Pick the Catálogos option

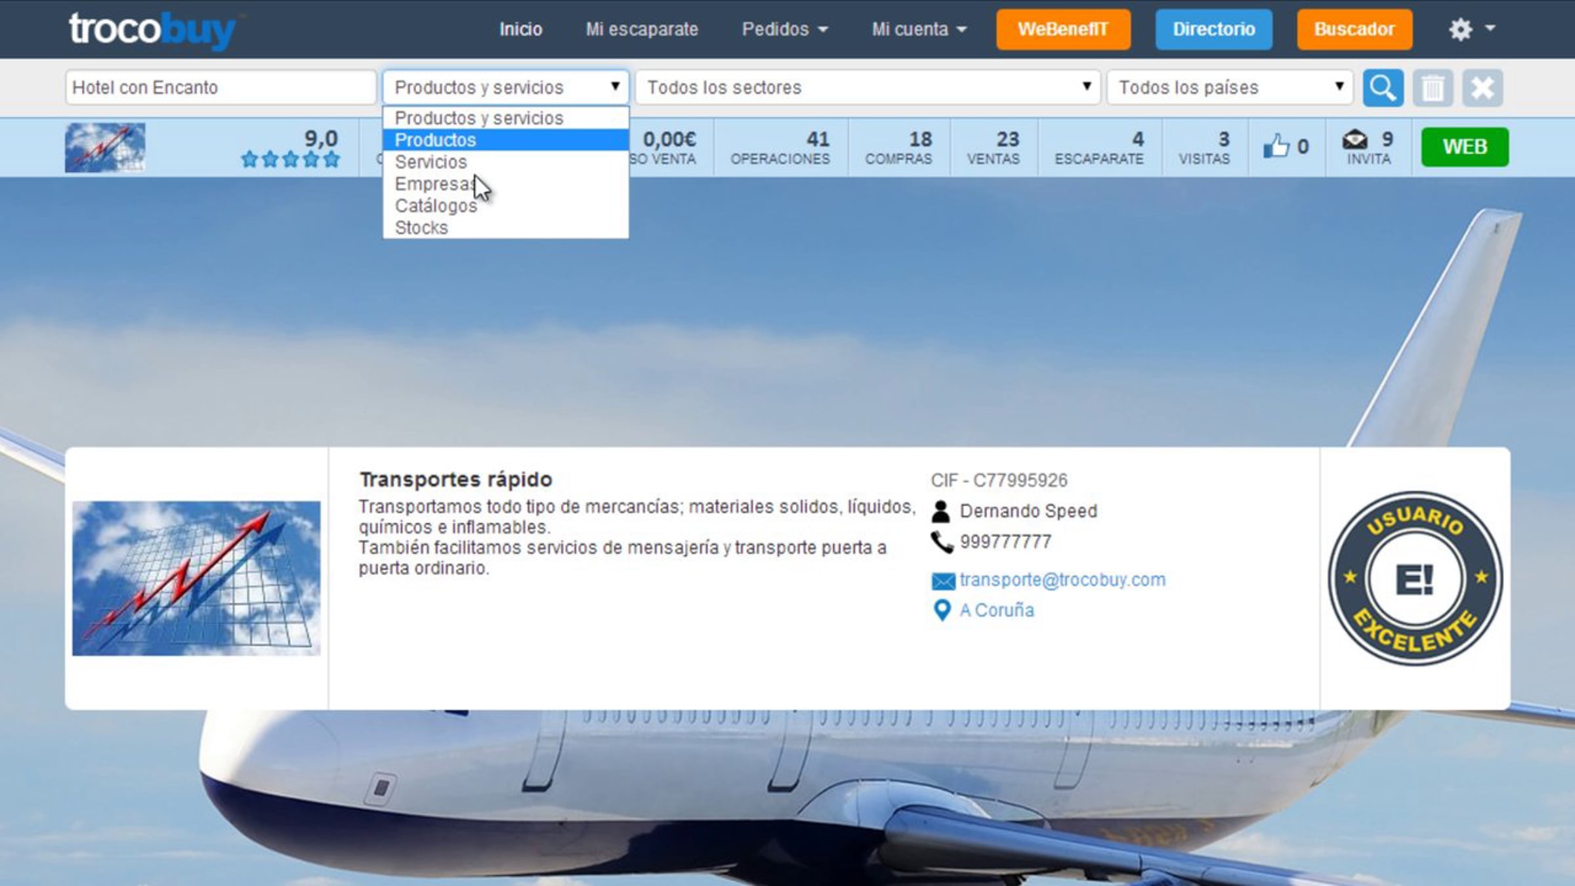click(436, 206)
